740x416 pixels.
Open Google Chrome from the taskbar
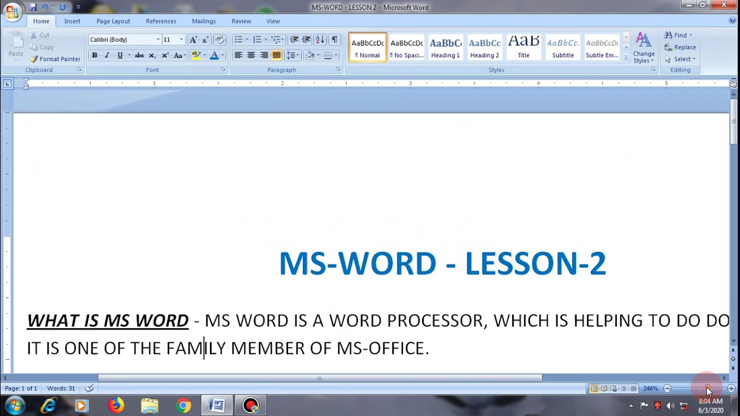click(x=183, y=406)
